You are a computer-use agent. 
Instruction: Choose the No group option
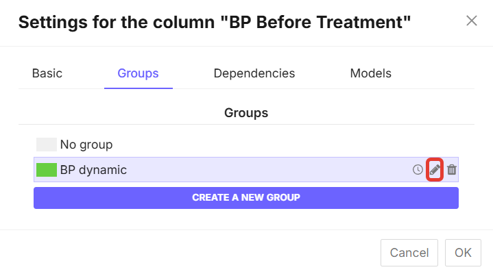86,145
